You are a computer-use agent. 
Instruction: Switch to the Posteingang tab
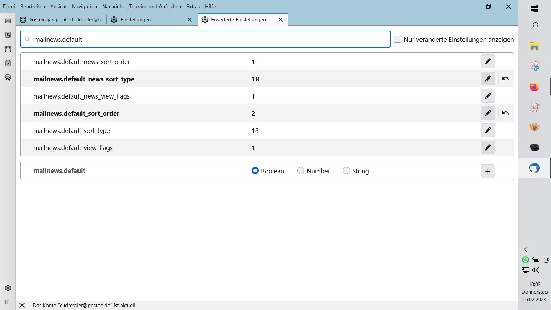point(62,20)
